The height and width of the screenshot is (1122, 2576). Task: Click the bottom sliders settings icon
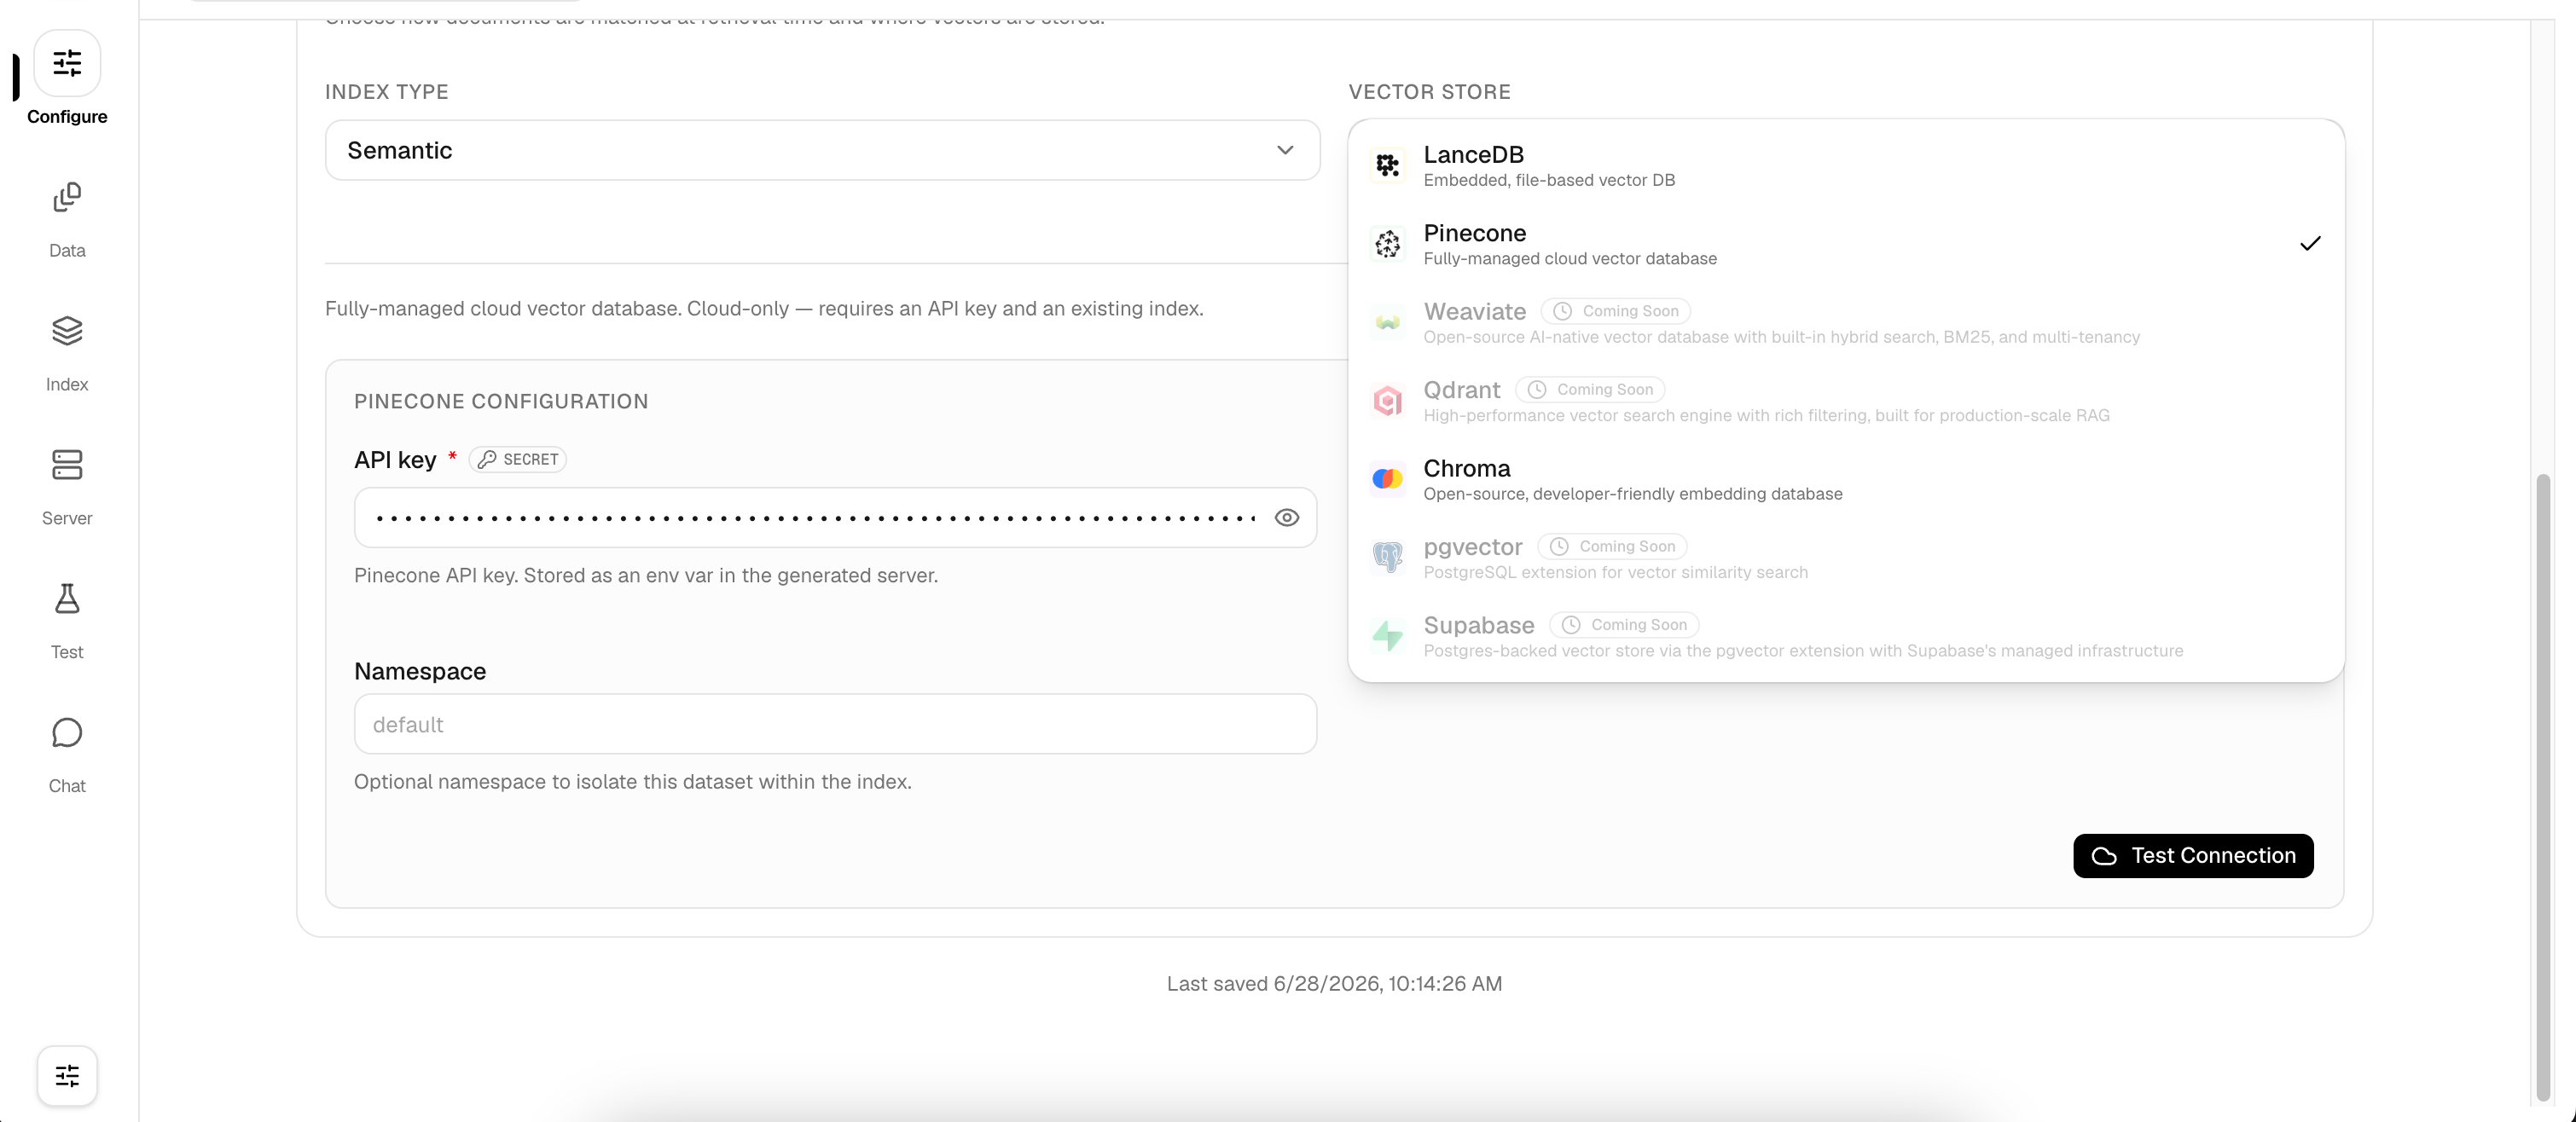67,1076
